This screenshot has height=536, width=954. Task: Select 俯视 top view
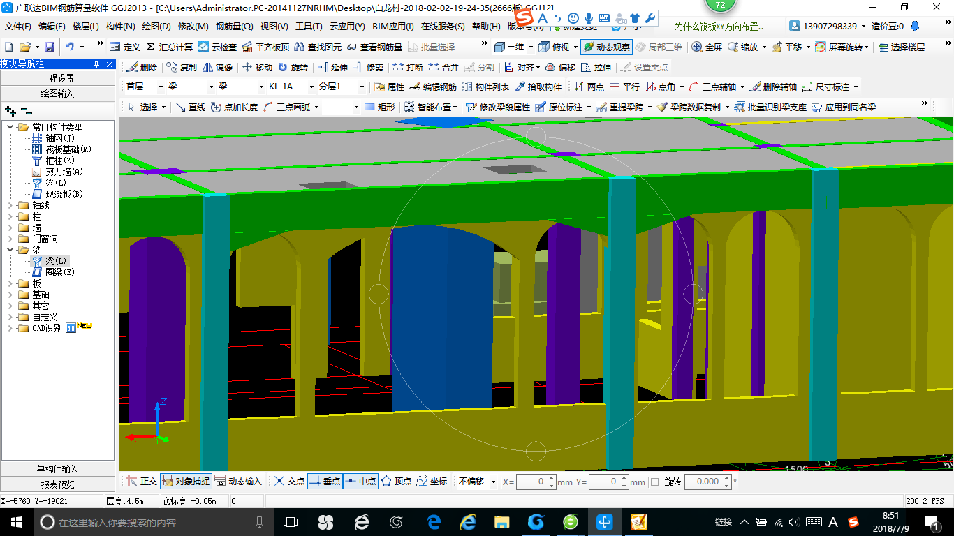(x=555, y=47)
